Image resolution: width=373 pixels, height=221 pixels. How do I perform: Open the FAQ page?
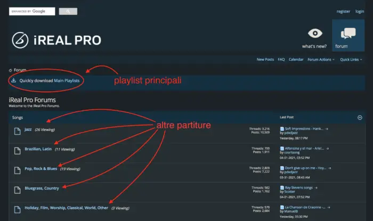pos(281,60)
